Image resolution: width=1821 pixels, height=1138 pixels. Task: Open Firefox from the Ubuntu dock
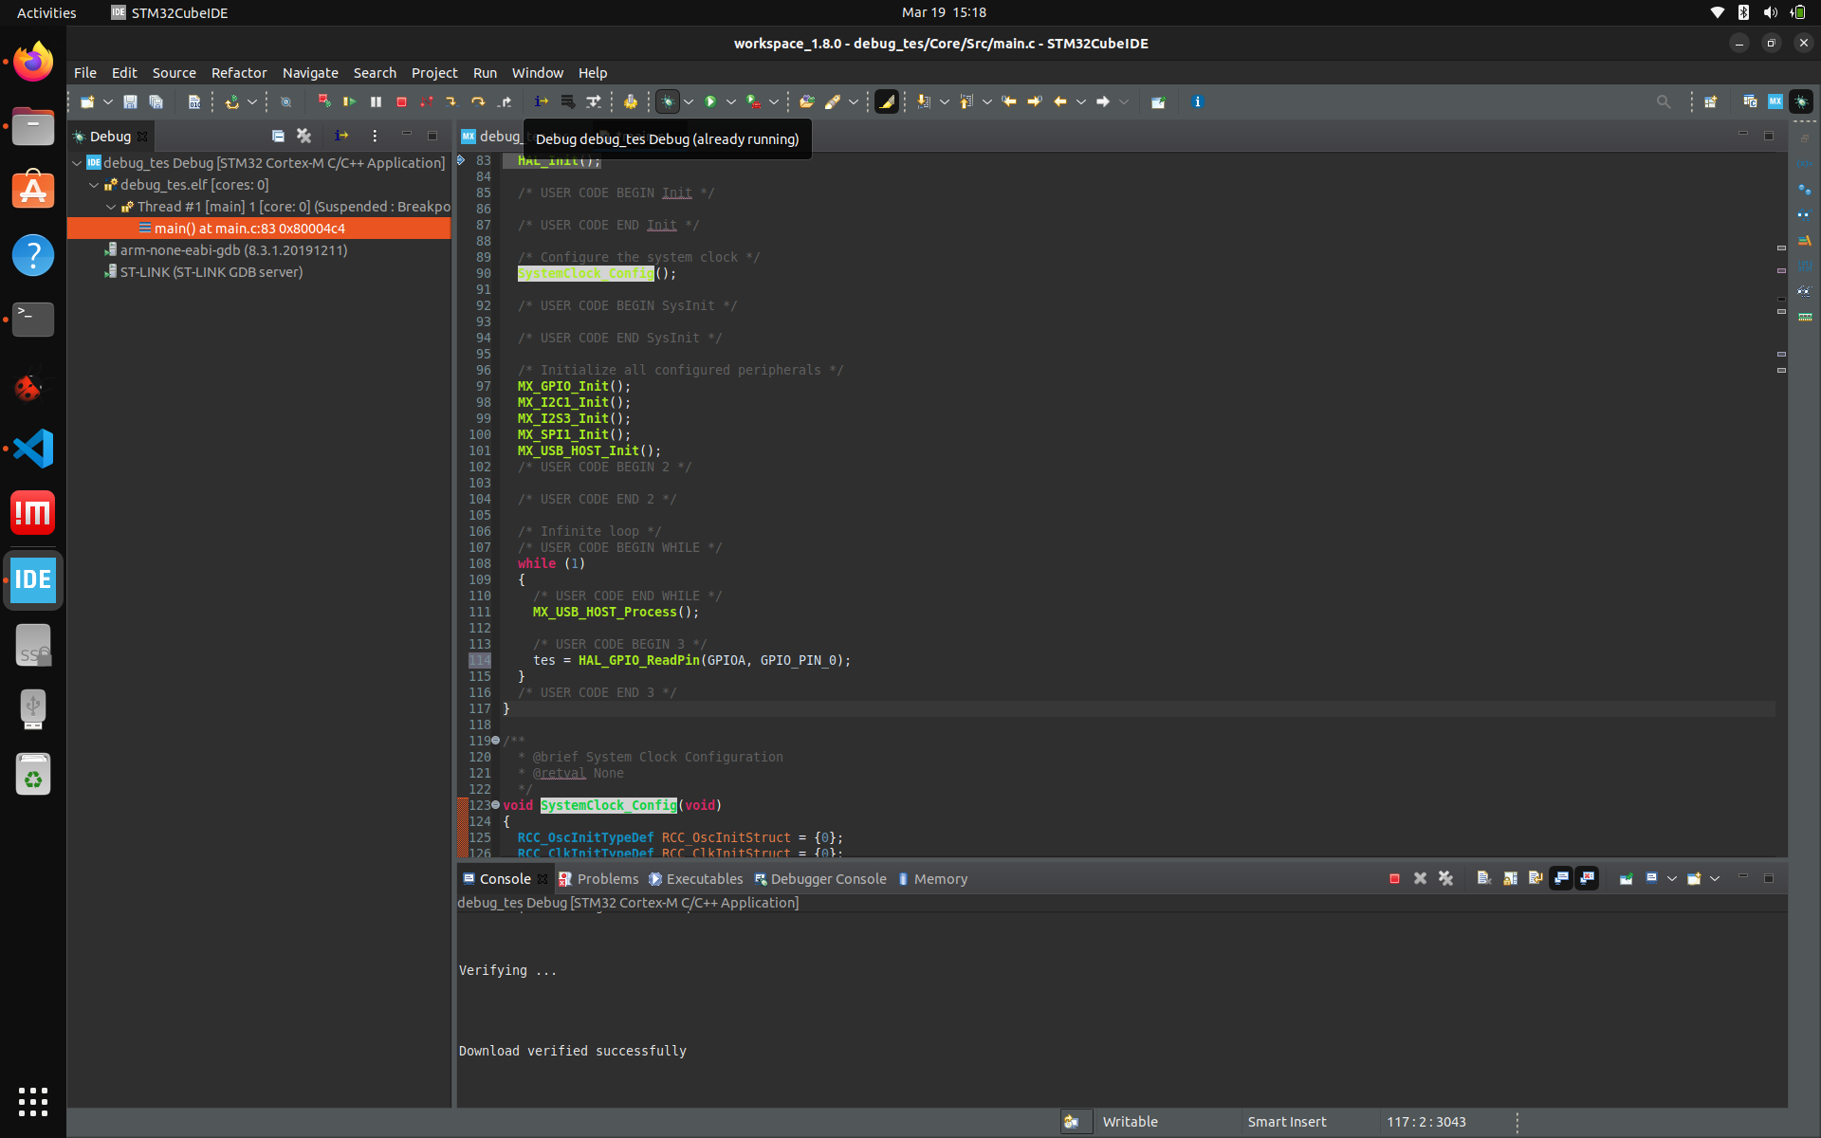point(33,63)
